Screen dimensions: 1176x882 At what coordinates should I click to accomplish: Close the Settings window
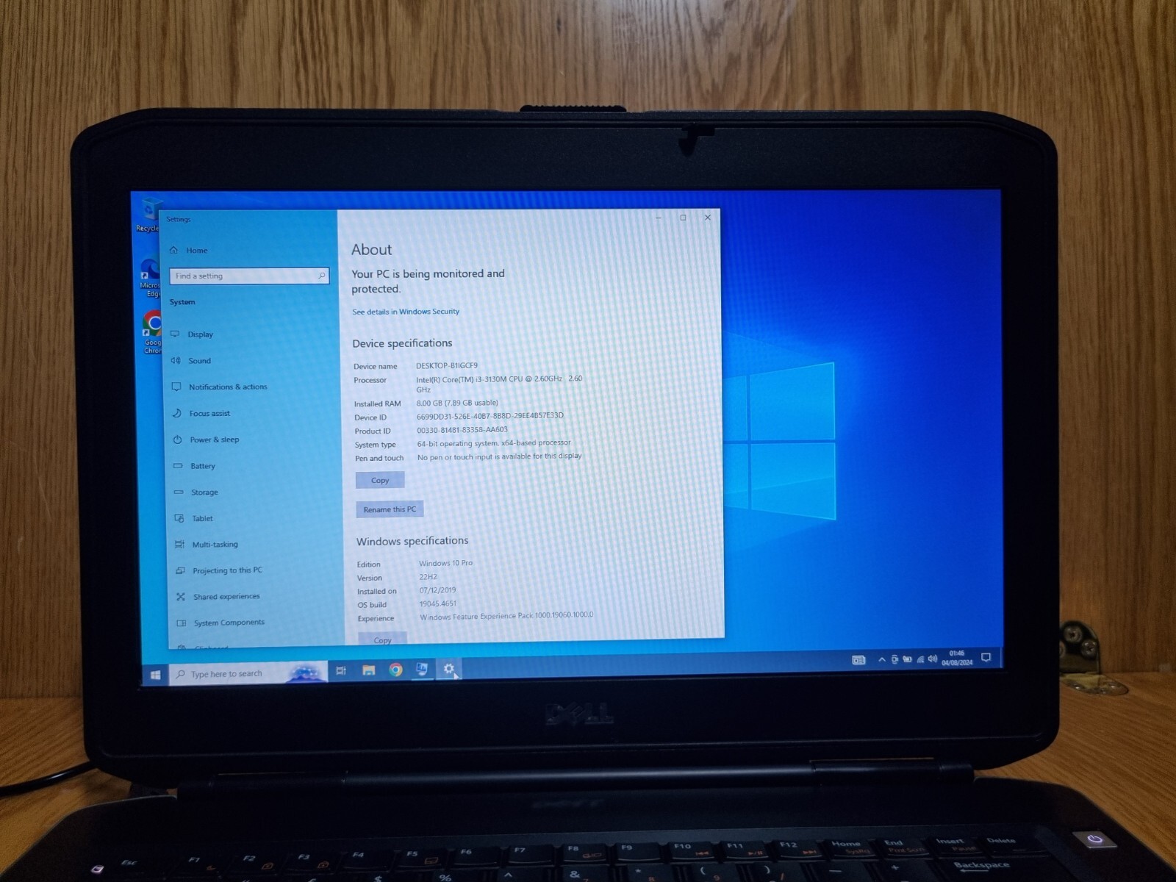(708, 218)
